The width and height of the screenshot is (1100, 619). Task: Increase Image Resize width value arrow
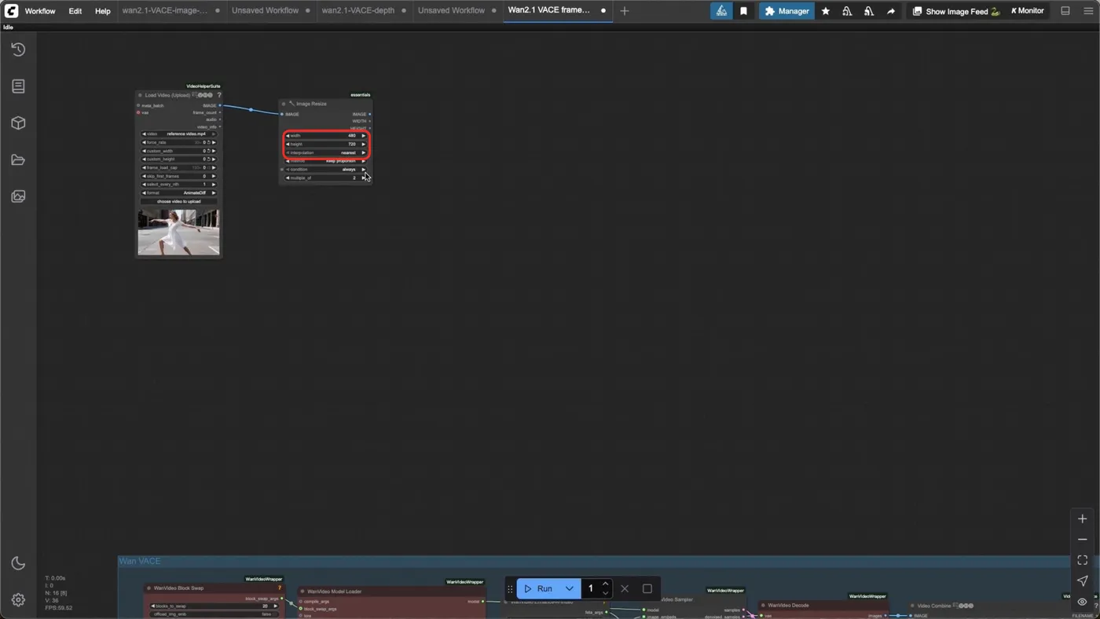point(364,136)
